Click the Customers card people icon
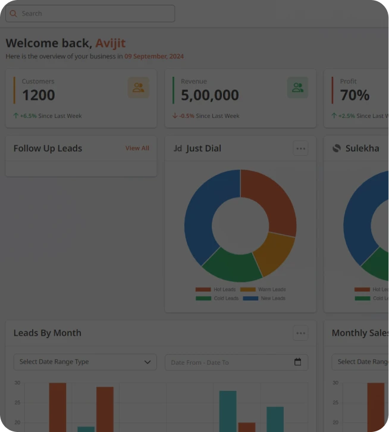 (x=139, y=87)
